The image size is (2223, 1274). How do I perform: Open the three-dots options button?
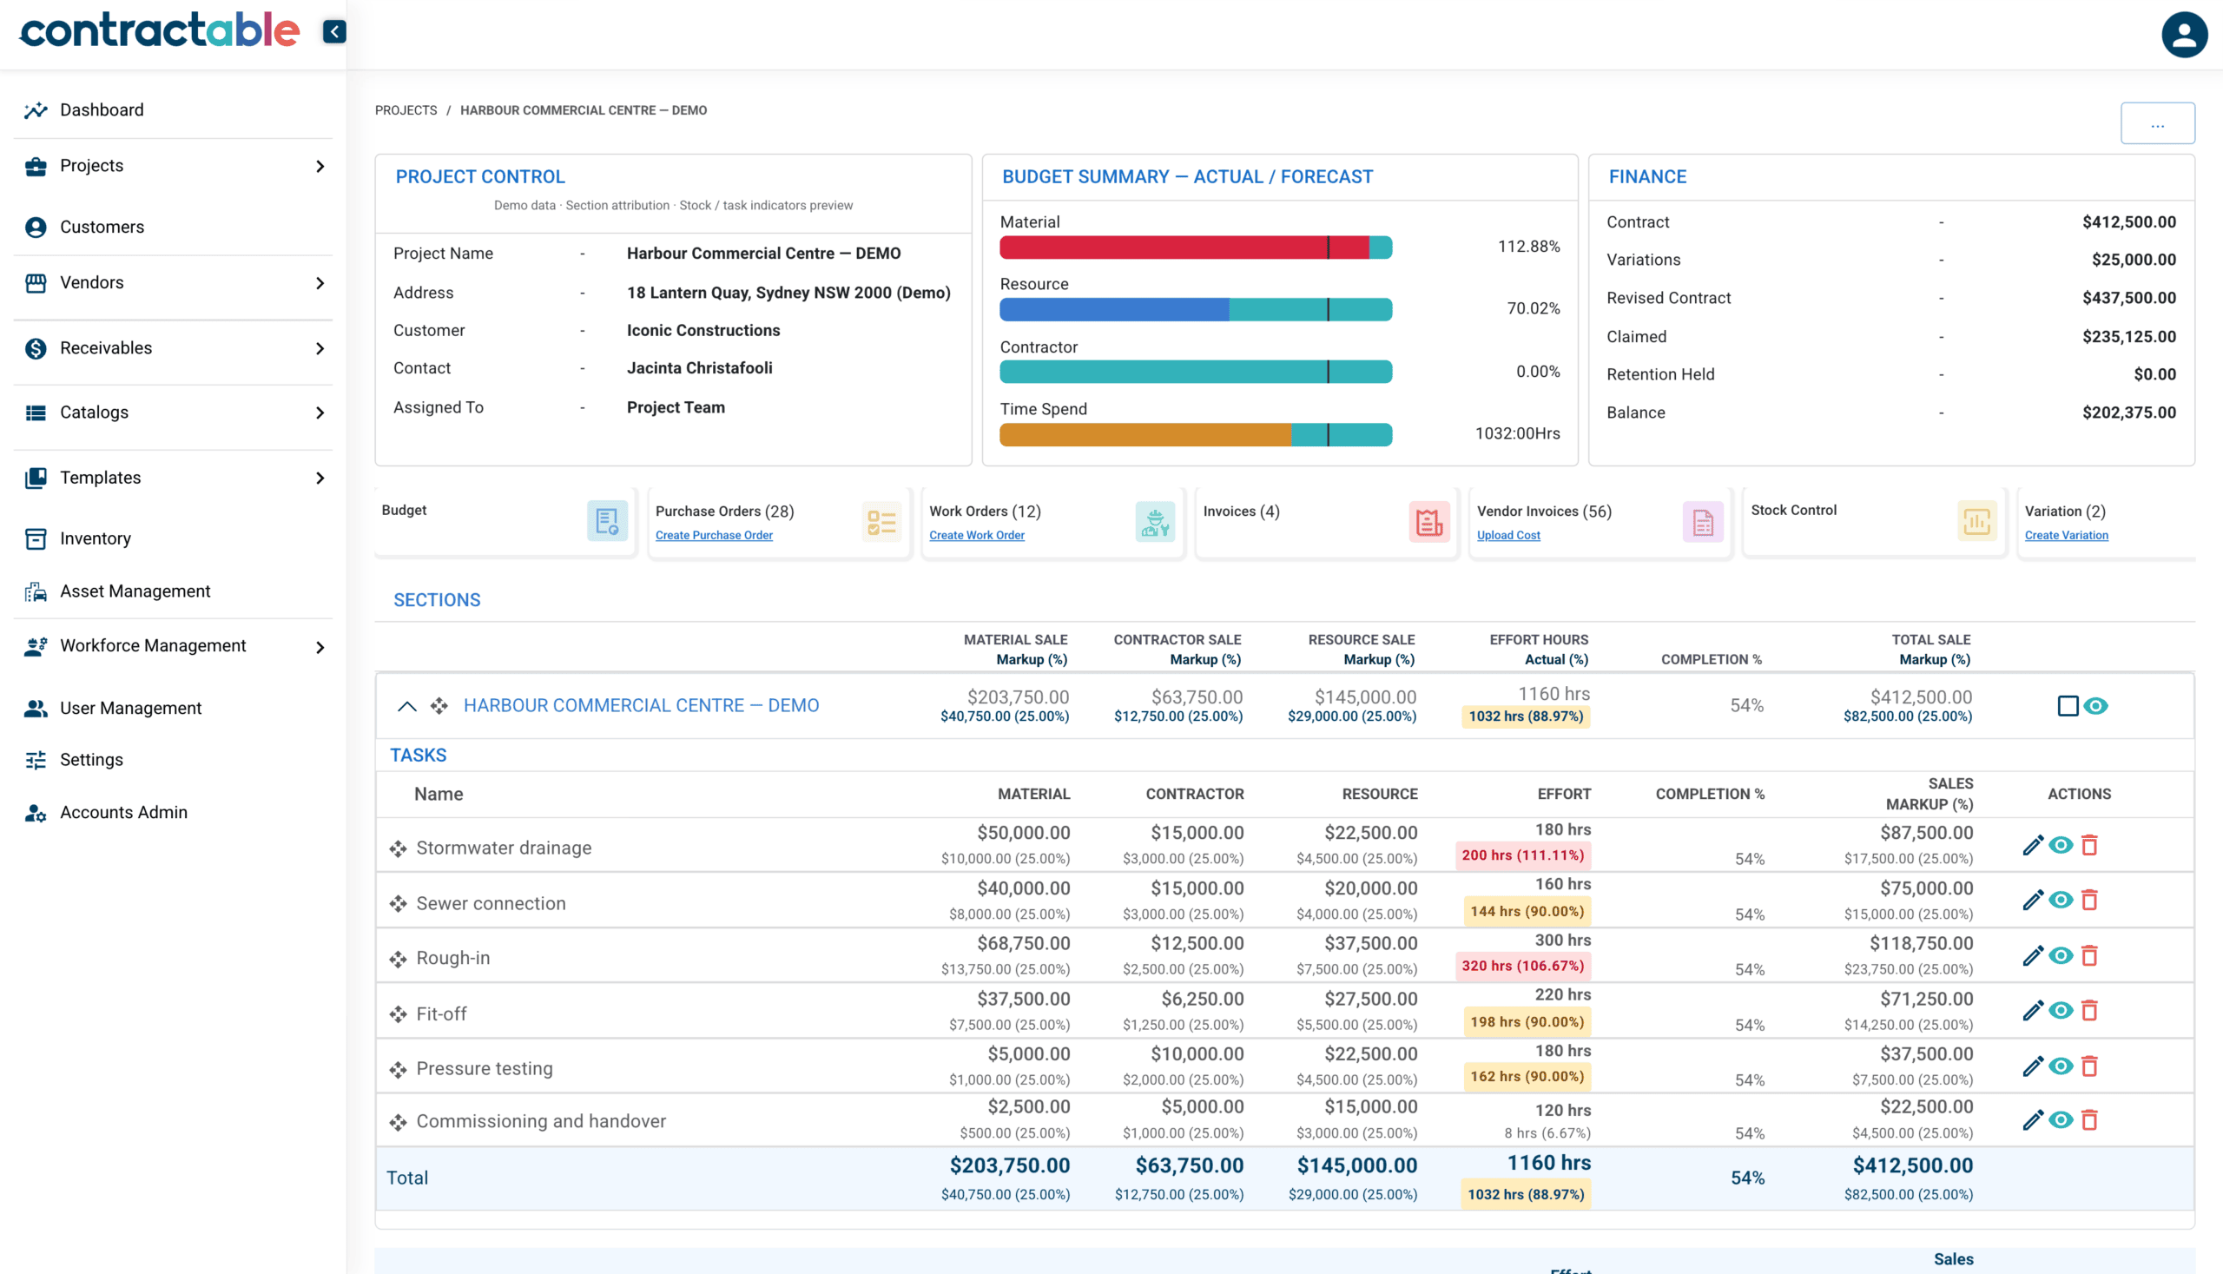pos(2157,123)
